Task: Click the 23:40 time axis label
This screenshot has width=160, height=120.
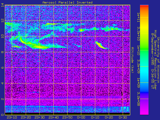Action: pyautogui.click(x=53, y=117)
